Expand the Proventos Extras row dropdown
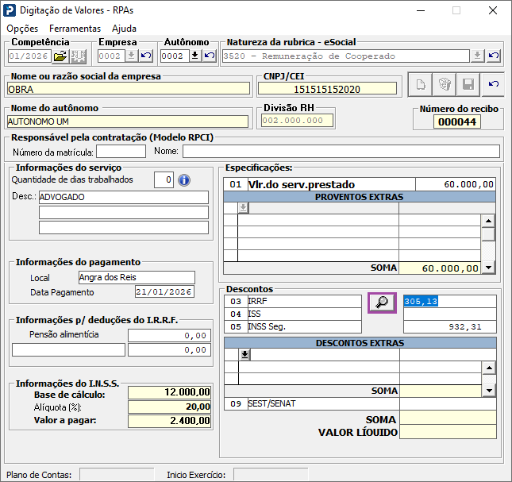Viewport: 512px width, 482px height. (243, 208)
